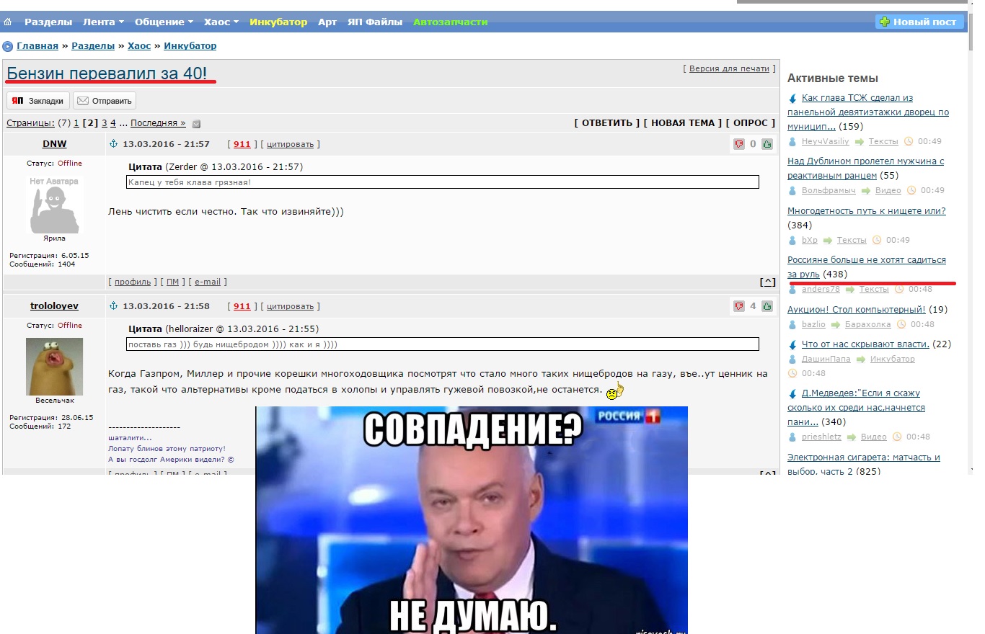Click the anchor icon on DNW's post
Image resolution: width=985 pixels, height=634 pixels.
(112, 144)
